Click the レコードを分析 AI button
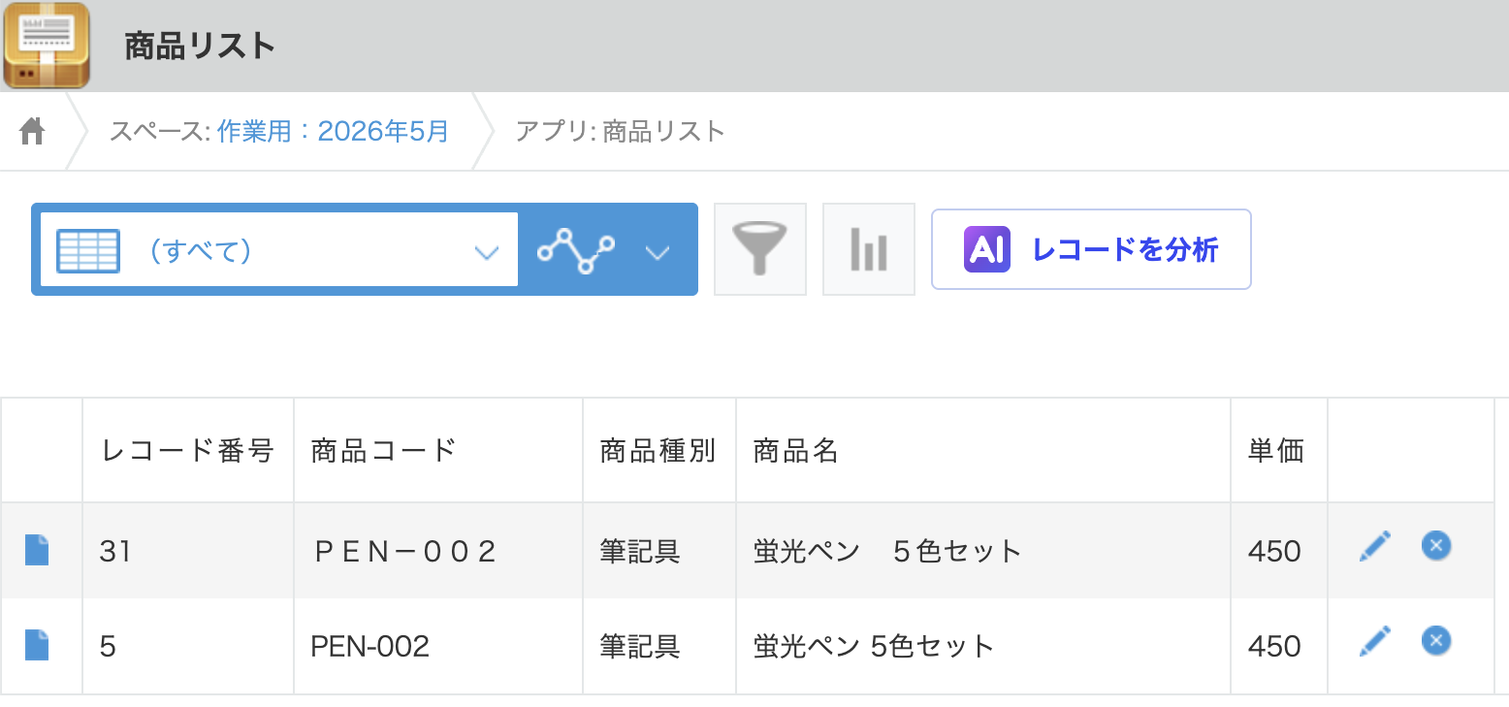 pos(1091,249)
